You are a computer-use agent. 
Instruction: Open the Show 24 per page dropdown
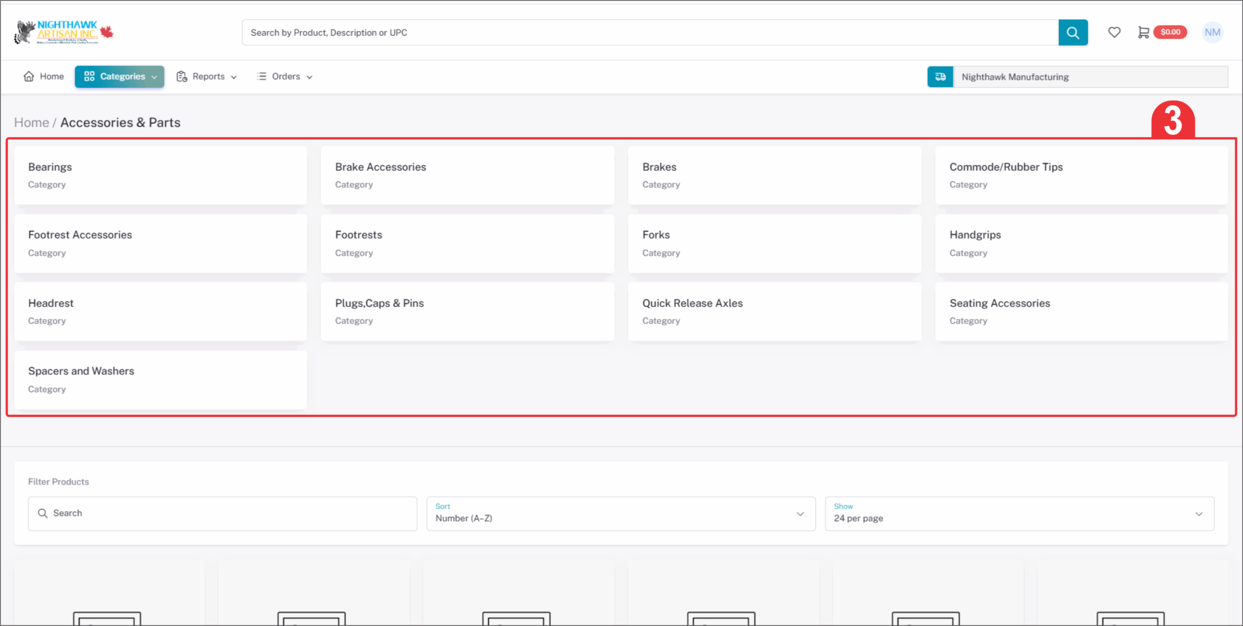pos(1019,513)
